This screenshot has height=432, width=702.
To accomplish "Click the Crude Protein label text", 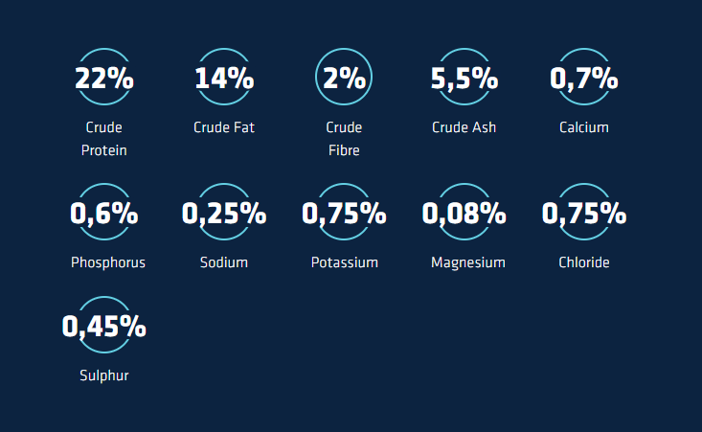I will pyautogui.click(x=103, y=139).
